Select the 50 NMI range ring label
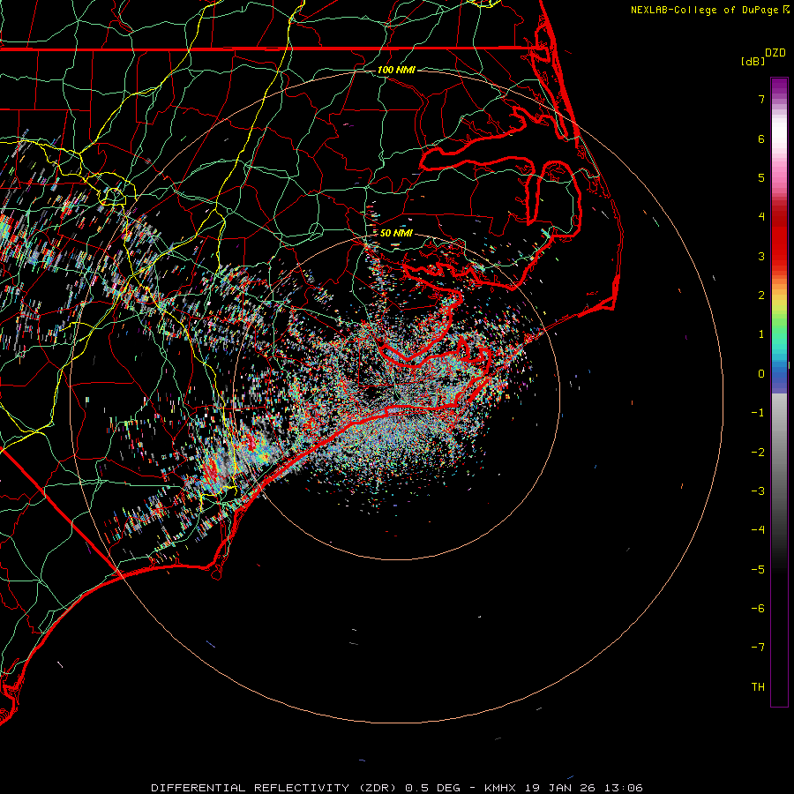 396,233
